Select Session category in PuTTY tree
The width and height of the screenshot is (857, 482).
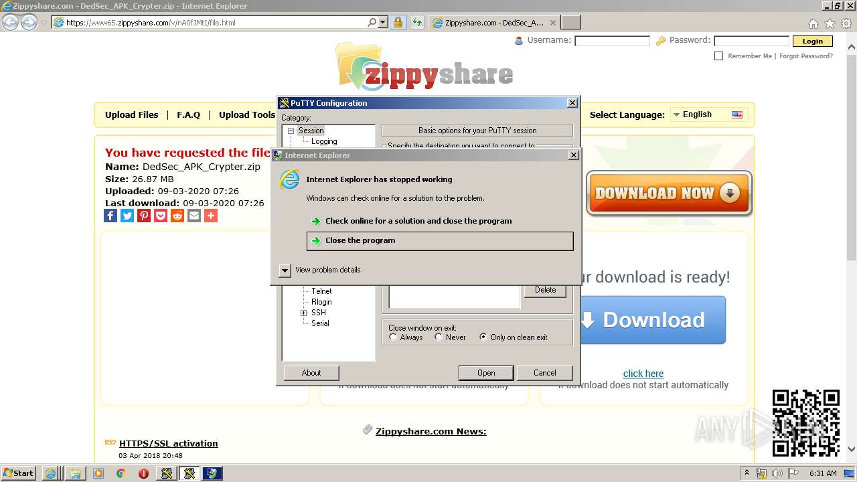pos(311,131)
